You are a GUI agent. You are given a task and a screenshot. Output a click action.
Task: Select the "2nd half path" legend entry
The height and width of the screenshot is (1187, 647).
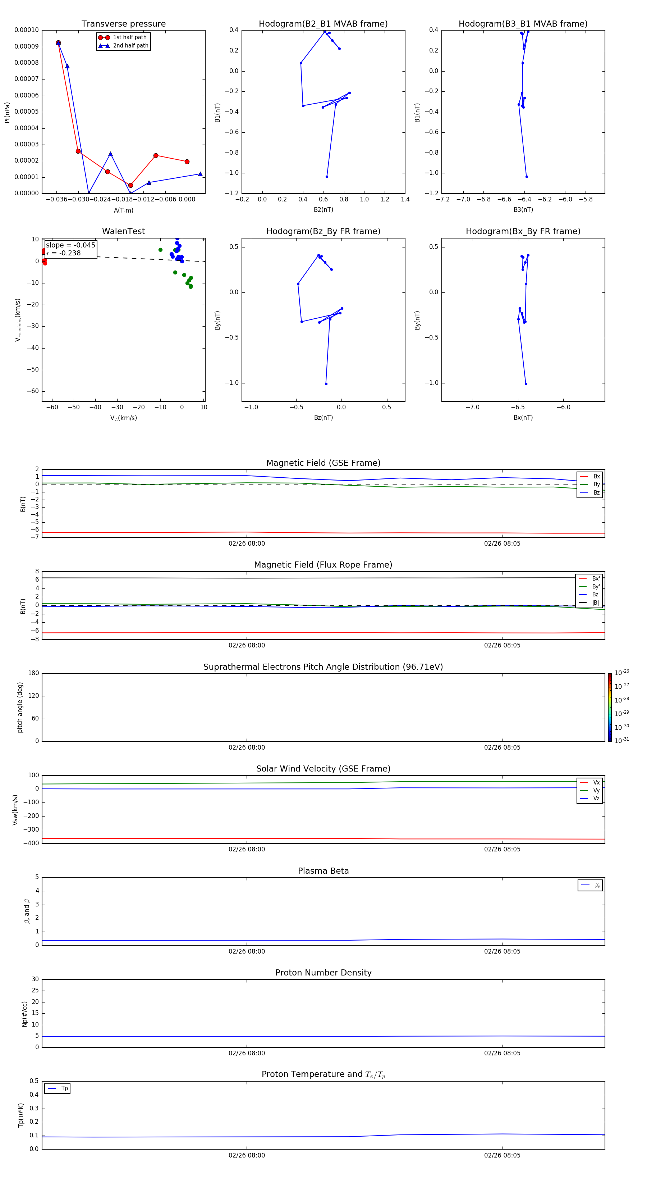coord(123,46)
